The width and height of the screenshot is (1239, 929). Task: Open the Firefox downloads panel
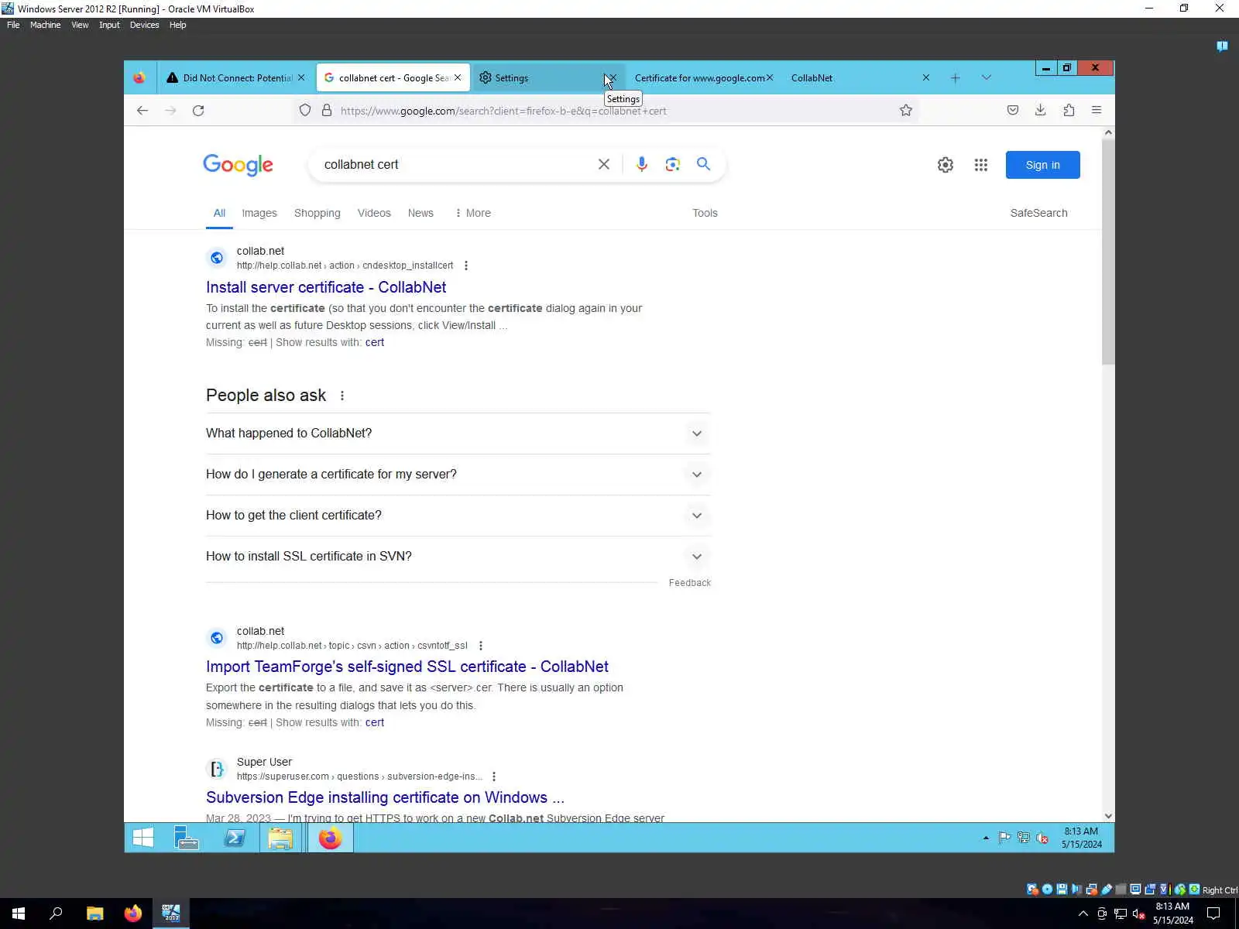click(1041, 111)
